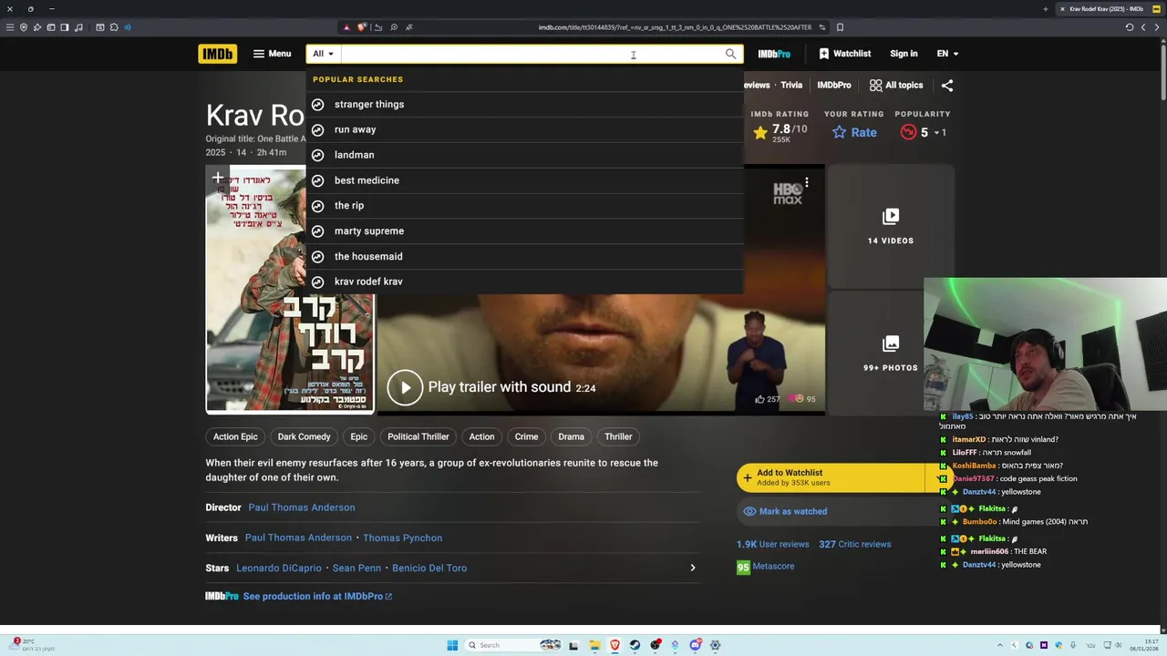Click the share icon

point(947,85)
